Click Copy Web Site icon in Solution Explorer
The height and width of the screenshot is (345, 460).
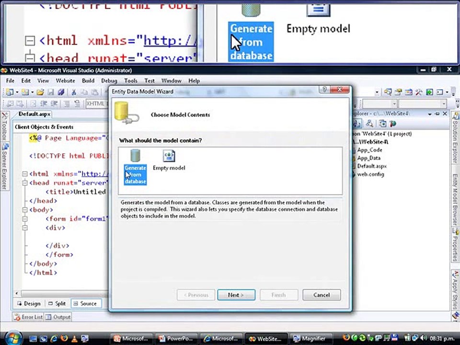coord(382,124)
